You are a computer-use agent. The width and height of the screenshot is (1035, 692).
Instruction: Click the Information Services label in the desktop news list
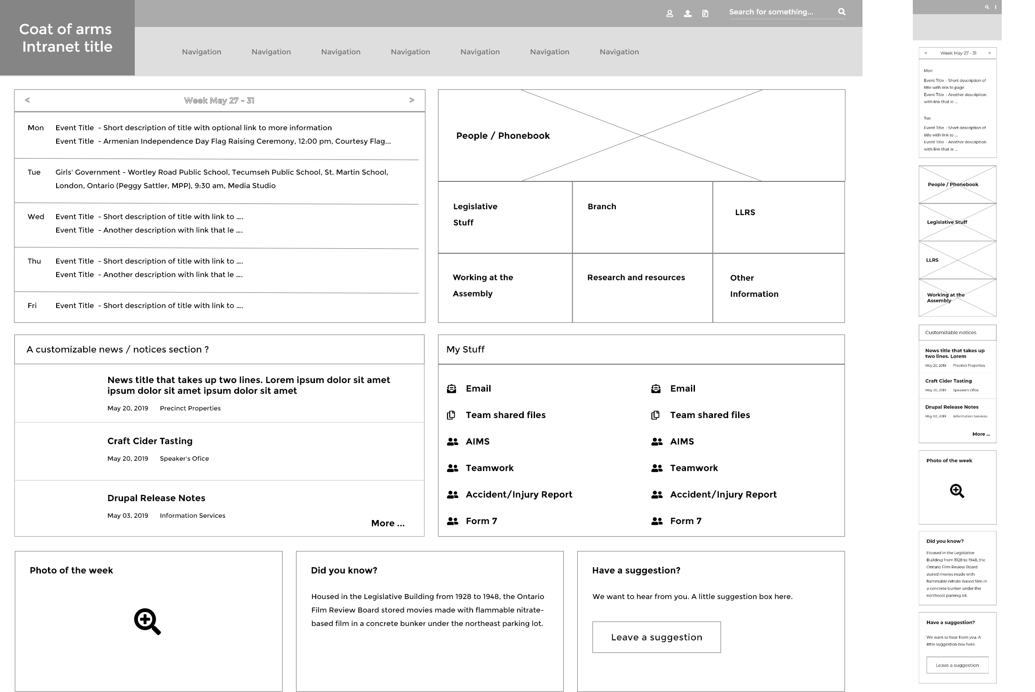pos(192,516)
